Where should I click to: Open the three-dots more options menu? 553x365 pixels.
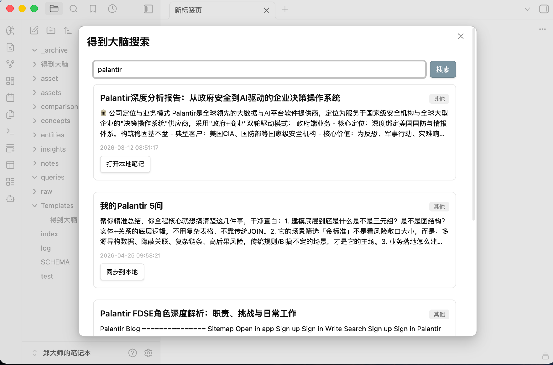(x=542, y=29)
